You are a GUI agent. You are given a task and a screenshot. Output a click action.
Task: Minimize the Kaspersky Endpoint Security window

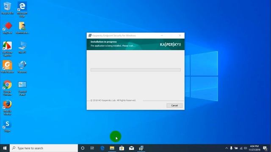pos(162,35)
